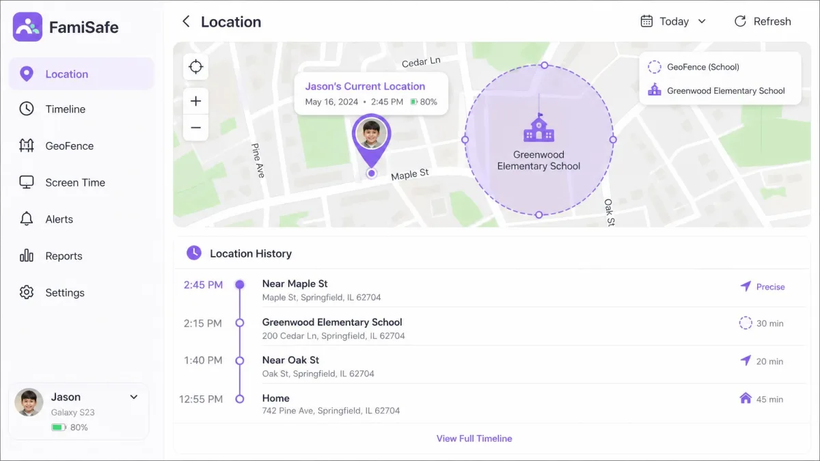Click the school building icon on map
The width and height of the screenshot is (820, 461).
[539, 128]
